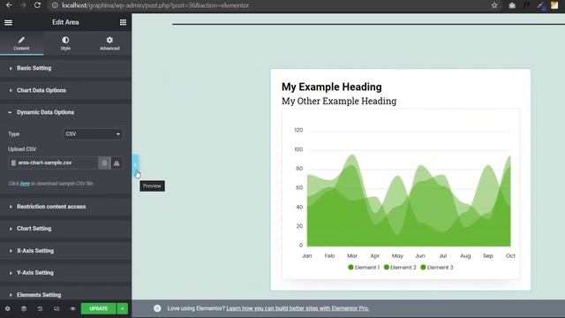This screenshot has width=565, height=318.
Task: Reload the browser page
Action: click(x=37, y=5)
